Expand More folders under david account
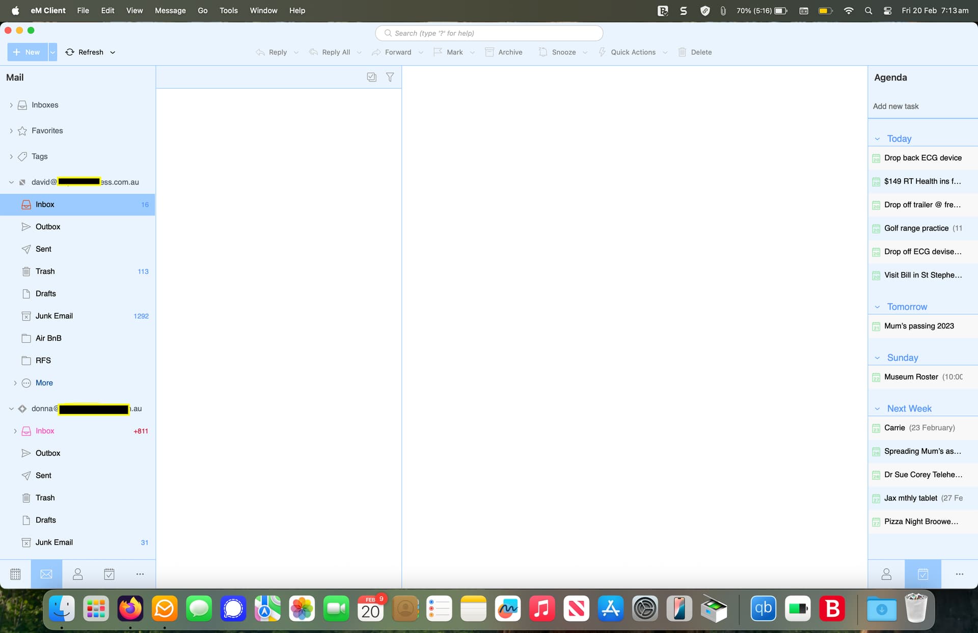The image size is (978, 633). 15,383
